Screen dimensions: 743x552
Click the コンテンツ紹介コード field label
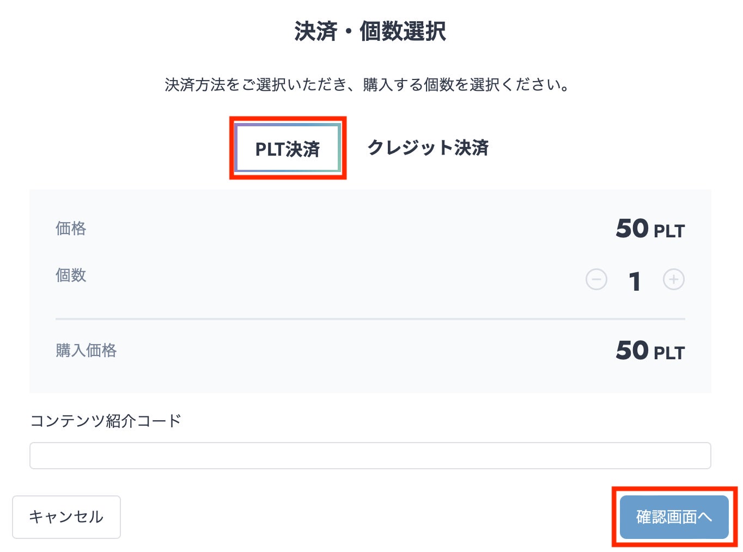click(106, 421)
